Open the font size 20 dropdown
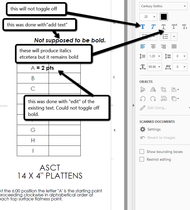Screen dimensions: 190x210 point(154,17)
